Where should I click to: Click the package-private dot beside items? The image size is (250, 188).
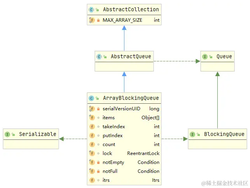tap(98, 118)
